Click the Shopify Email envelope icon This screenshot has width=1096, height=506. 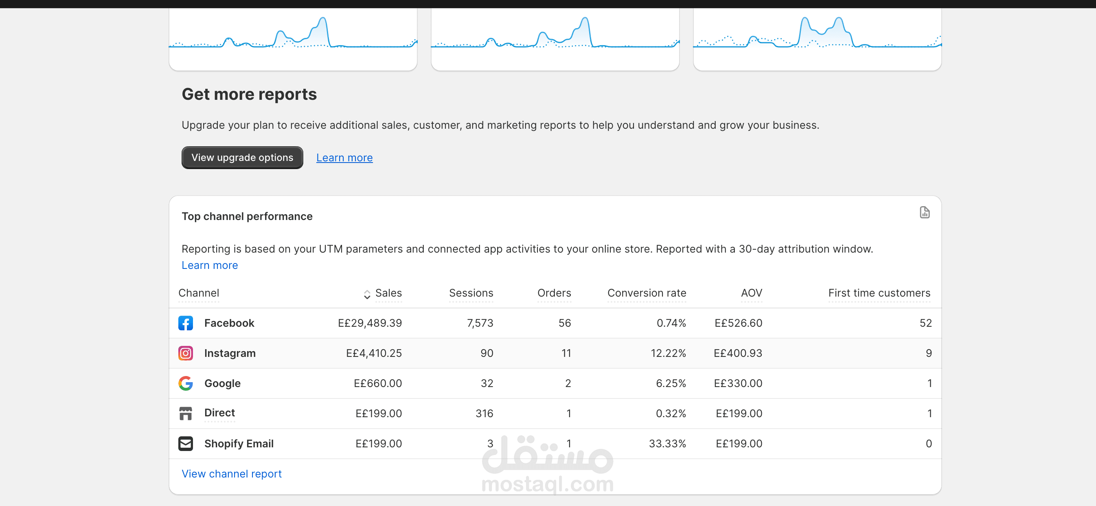(186, 443)
